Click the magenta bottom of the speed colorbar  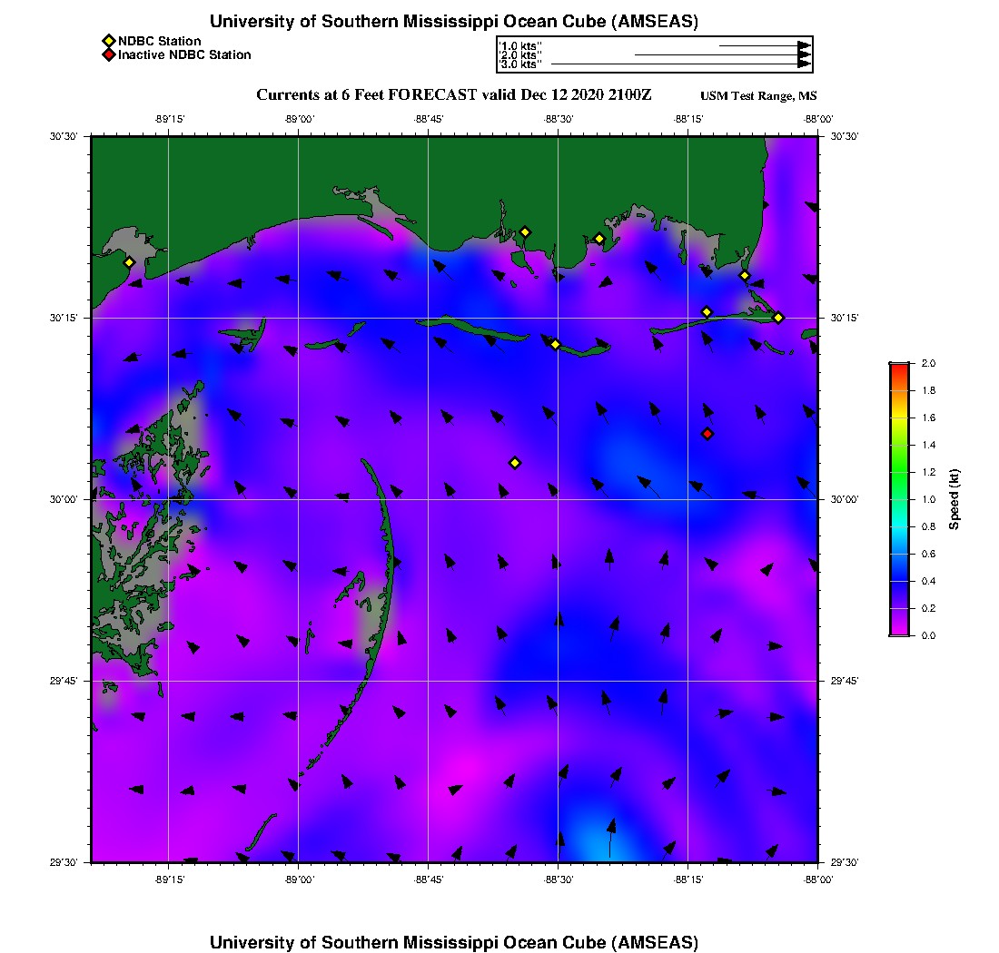coord(899,631)
